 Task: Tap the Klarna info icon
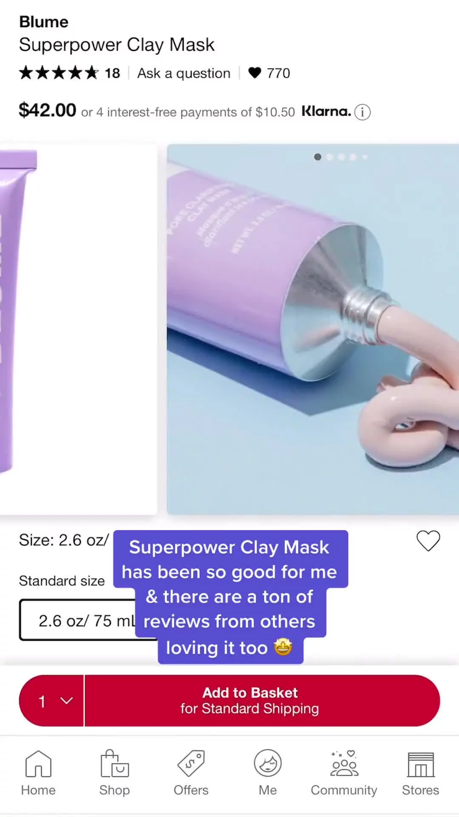tap(363, 112)
